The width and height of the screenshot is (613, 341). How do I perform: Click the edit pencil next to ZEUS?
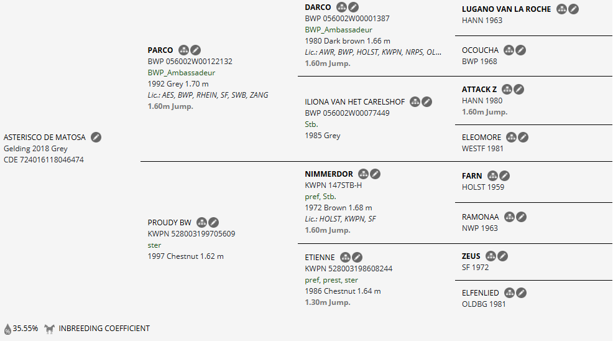coord(503,256)
